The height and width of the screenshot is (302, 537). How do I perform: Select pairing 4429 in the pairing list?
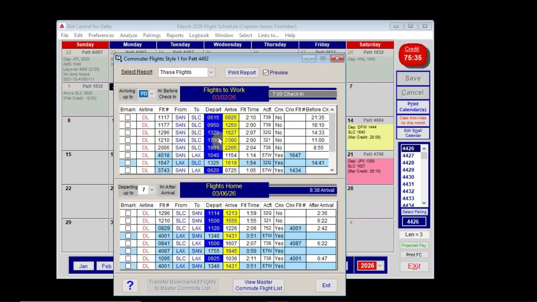(x=408, y=170)
